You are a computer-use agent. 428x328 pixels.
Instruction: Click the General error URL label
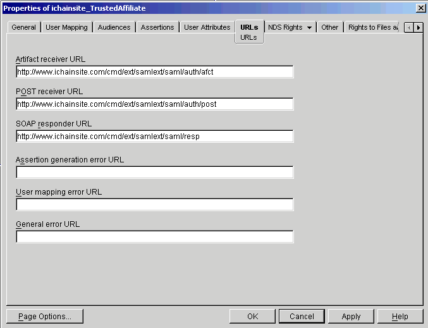coord(48,224)
